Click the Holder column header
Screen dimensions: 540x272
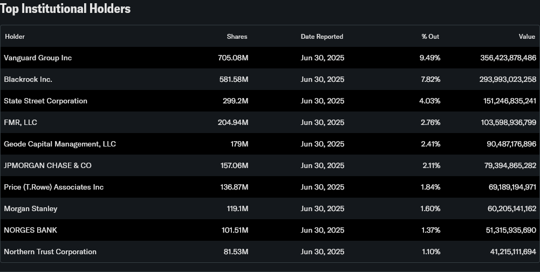tap(15, 37)
